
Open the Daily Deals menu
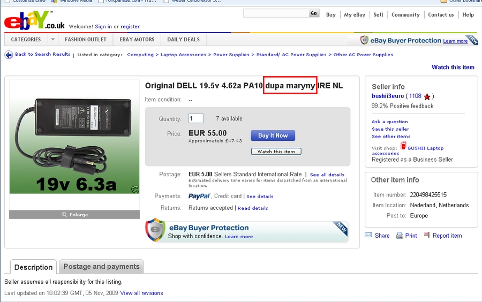pos(183,40)
